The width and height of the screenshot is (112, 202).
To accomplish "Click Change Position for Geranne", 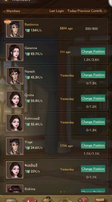I will point(93,51).
